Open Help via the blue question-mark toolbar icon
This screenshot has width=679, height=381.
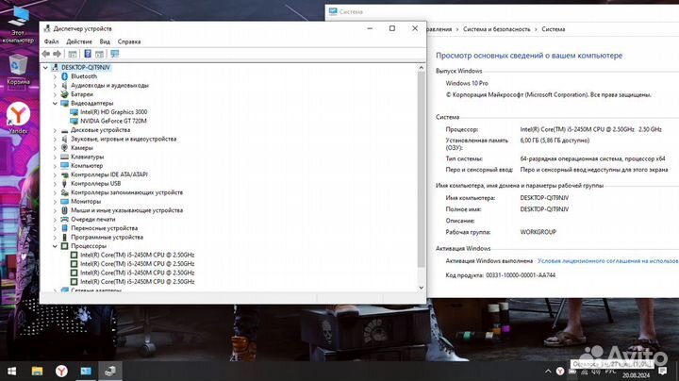coord(88,54)
